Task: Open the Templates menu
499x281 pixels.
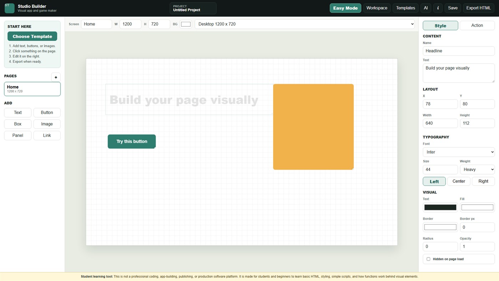Action: click(406, 8)
